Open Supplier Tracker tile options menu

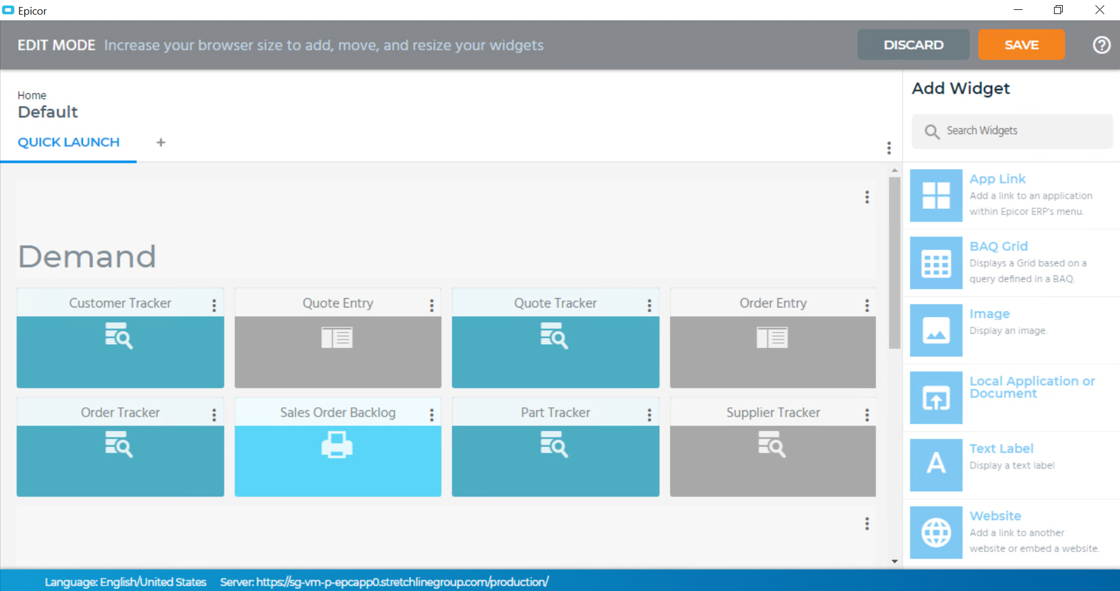coord(867,414)
